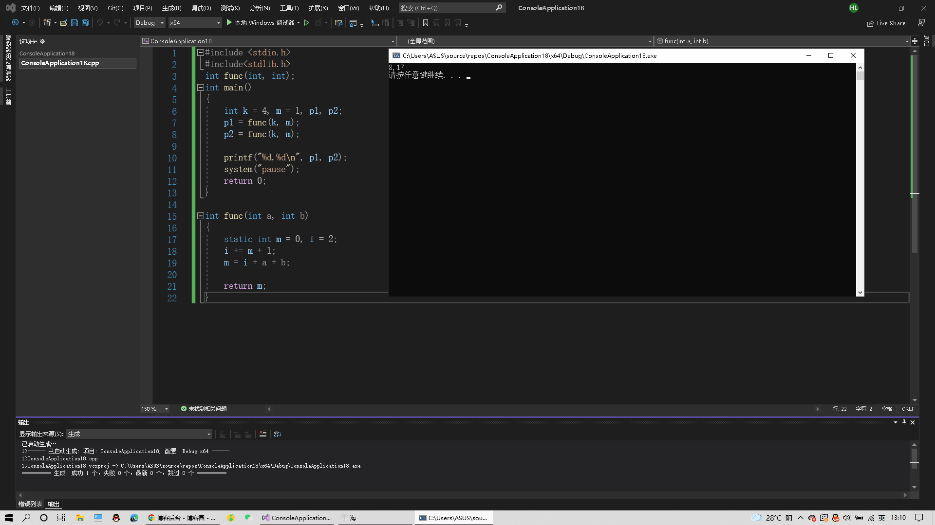Start debugging with the green play button
The image size is (935, 525).
pyautogui.click(x=229, y=23)
